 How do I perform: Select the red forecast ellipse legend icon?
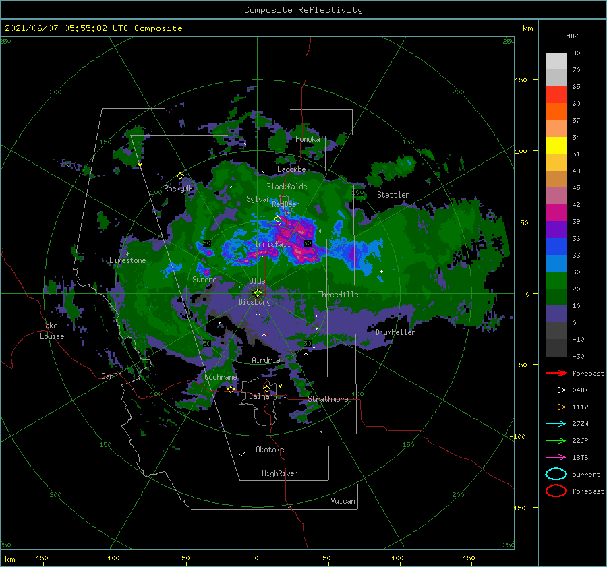tap(556, 491)
